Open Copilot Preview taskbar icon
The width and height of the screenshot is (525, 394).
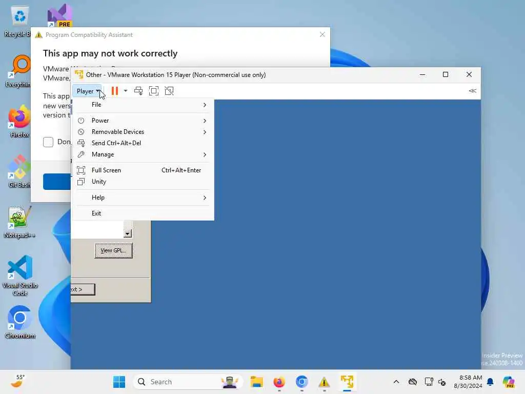[509, 382]
